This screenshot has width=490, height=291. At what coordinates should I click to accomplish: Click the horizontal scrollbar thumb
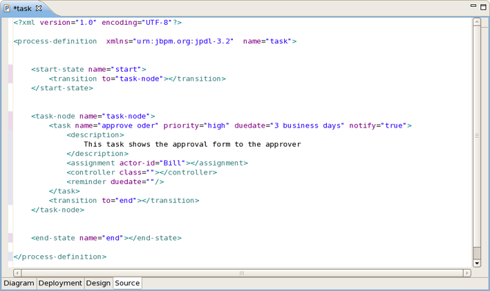(x=242, y=273)
